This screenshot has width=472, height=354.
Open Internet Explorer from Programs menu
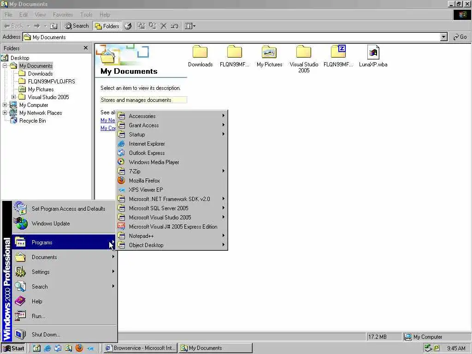[171, 144]
